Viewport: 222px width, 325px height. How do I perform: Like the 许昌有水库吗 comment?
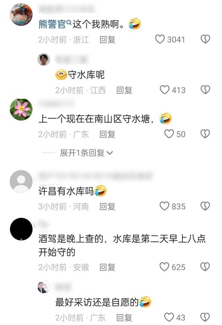point(164,206)
